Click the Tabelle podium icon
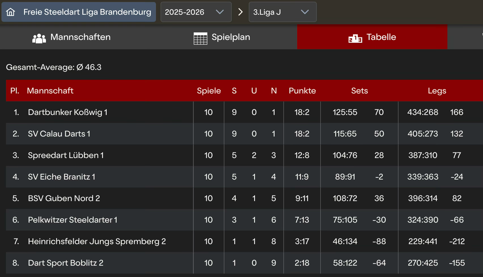The height and width of the screenshot is (277, 483). [355, 38]
